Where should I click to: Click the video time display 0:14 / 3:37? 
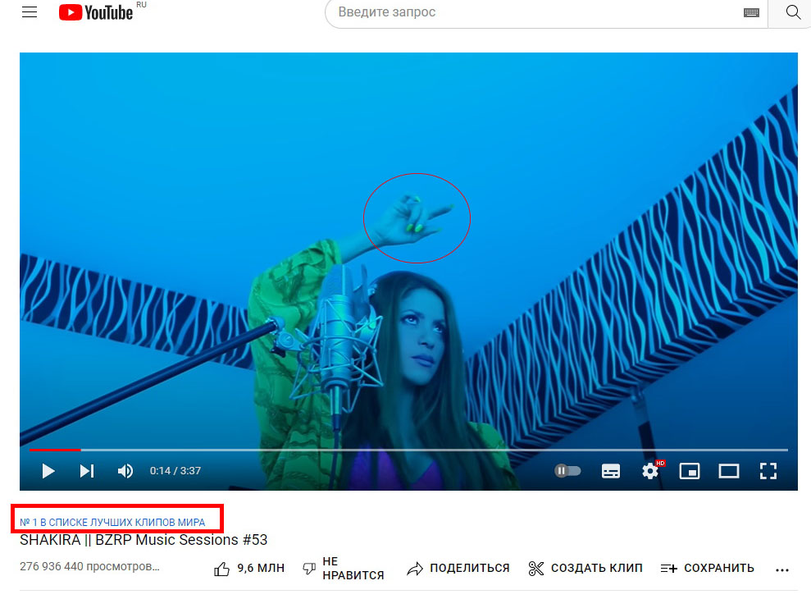[x=175, y=471]
